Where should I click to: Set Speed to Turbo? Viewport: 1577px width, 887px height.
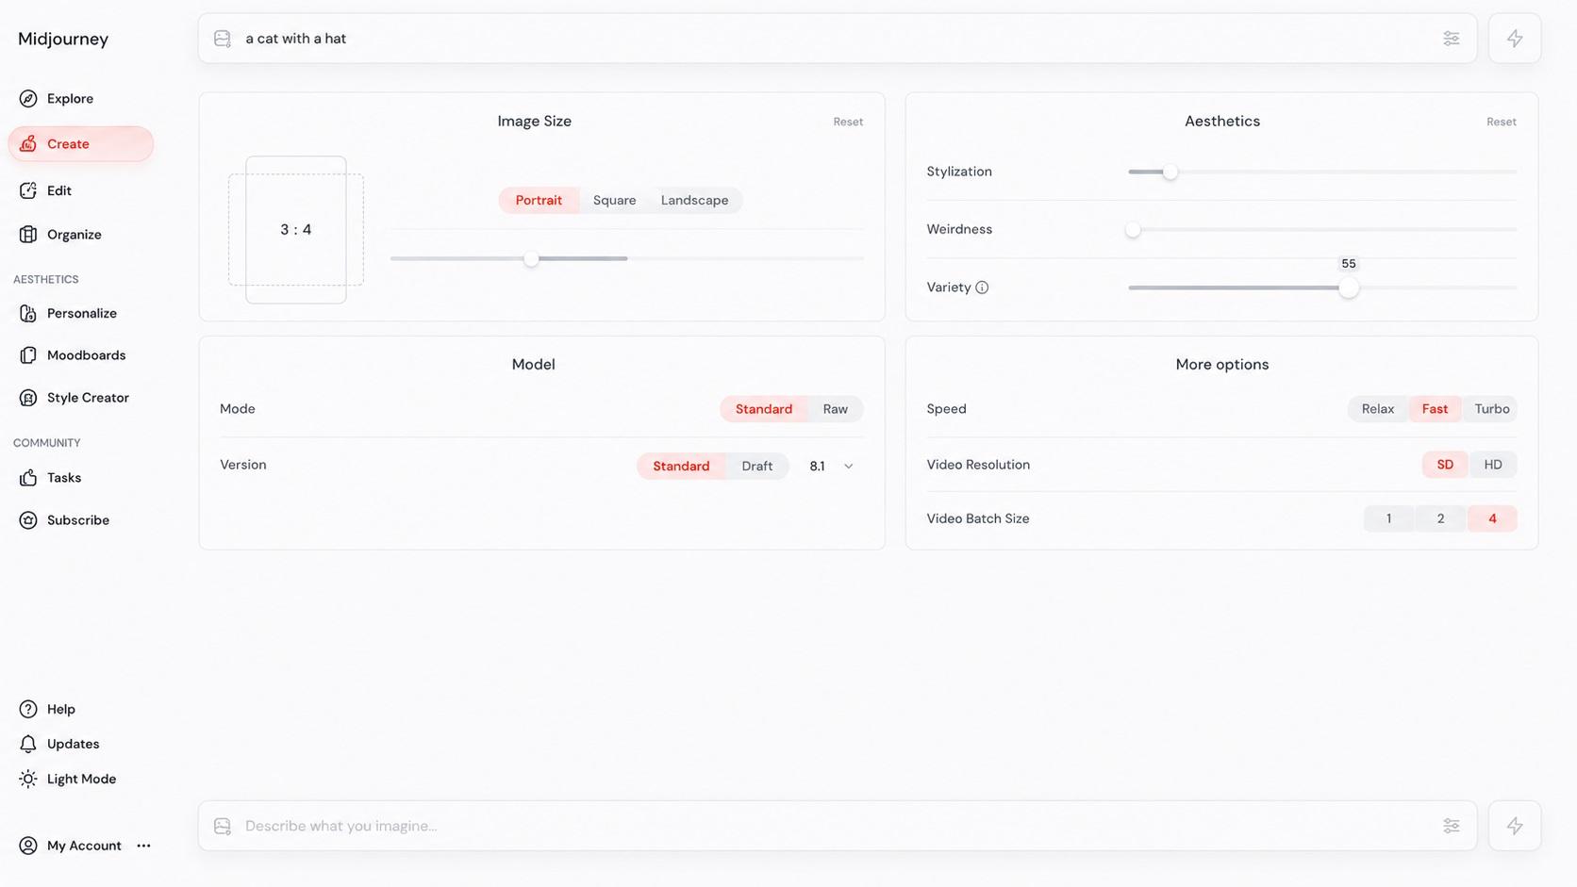coord(1491,409)
